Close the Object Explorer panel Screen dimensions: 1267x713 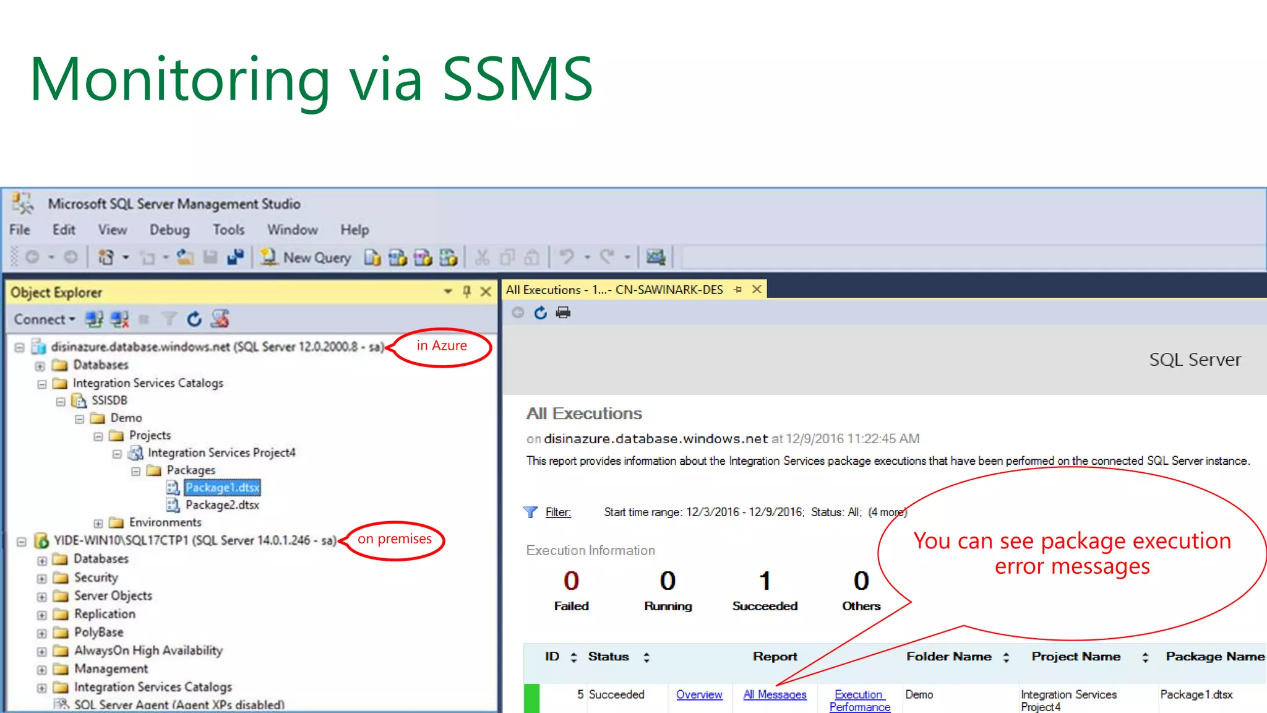point(486,292)
